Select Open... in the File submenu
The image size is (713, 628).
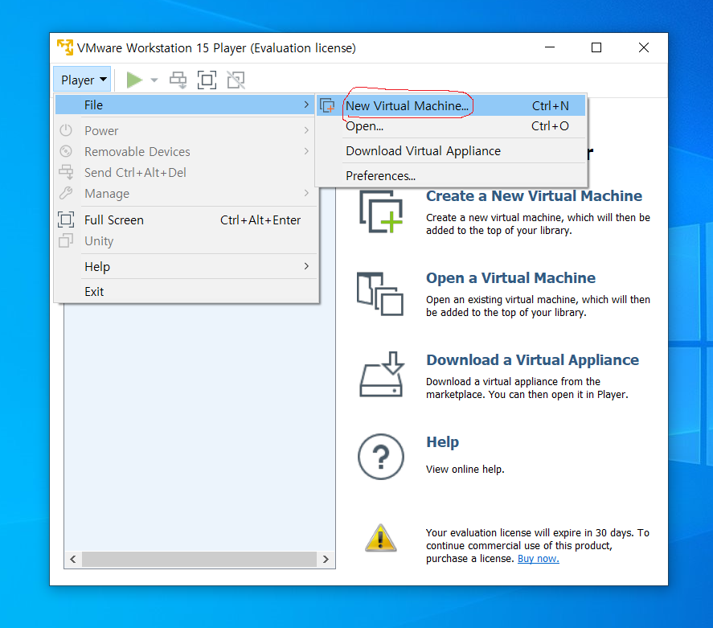point(451,126)
